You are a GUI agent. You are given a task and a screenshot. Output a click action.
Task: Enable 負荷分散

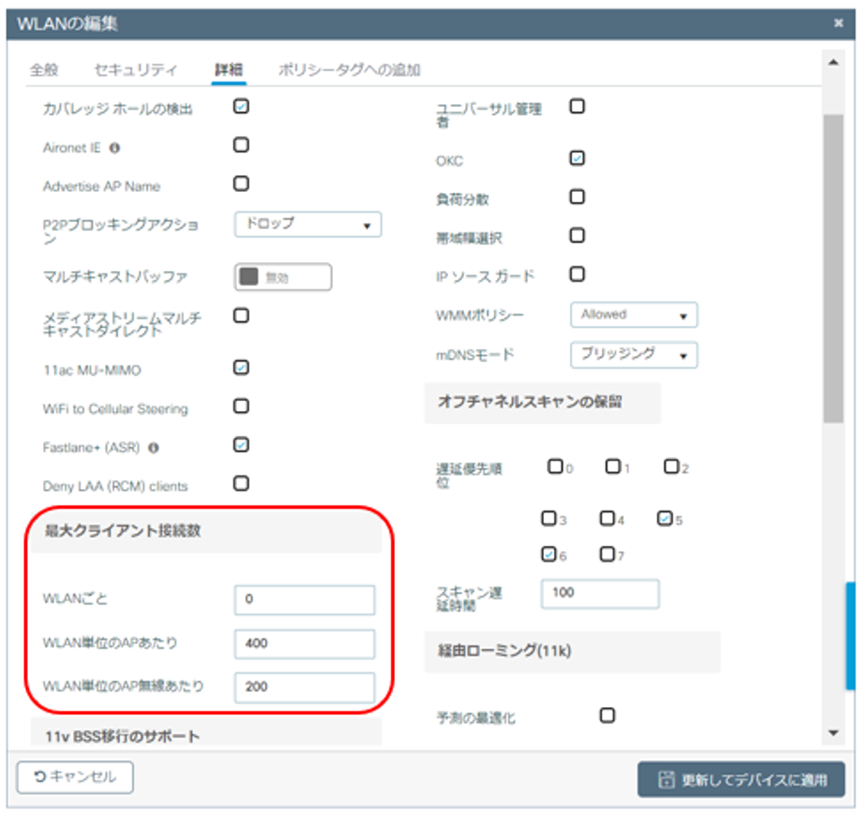[x=575, y=197]
